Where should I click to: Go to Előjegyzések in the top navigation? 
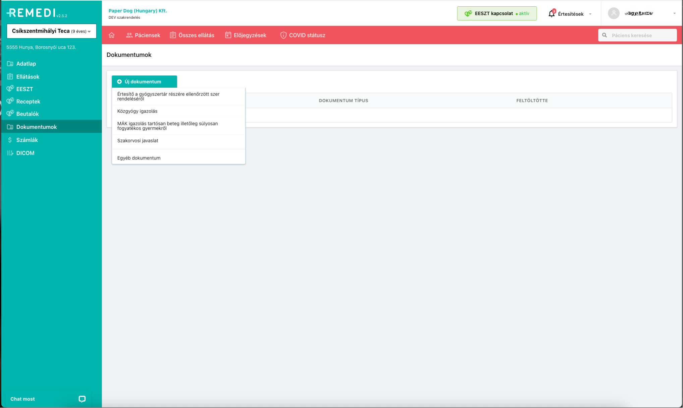pos(246,35)
